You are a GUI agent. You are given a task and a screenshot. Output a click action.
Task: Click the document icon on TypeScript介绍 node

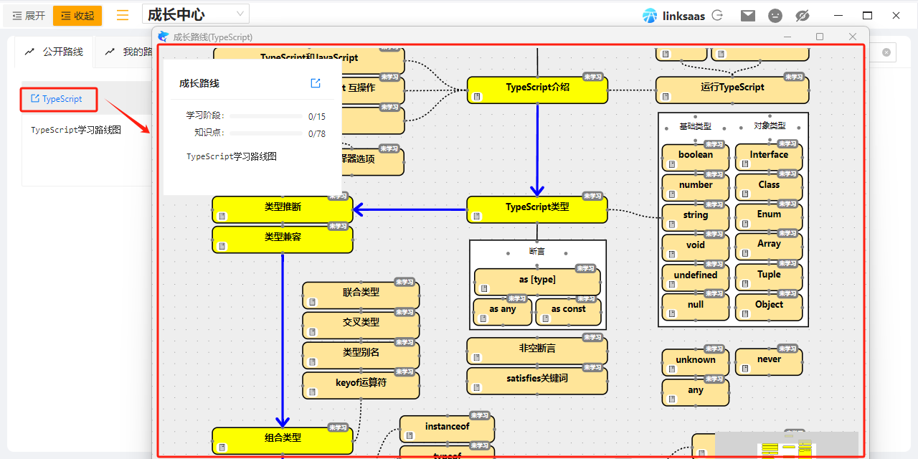pyautogui.click(x=477, y=96)
